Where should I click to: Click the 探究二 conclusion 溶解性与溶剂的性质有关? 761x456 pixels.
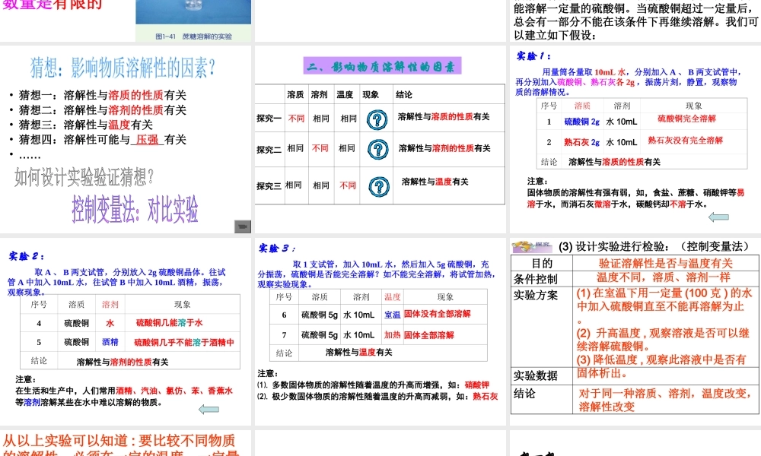click(x=444, y=148)
